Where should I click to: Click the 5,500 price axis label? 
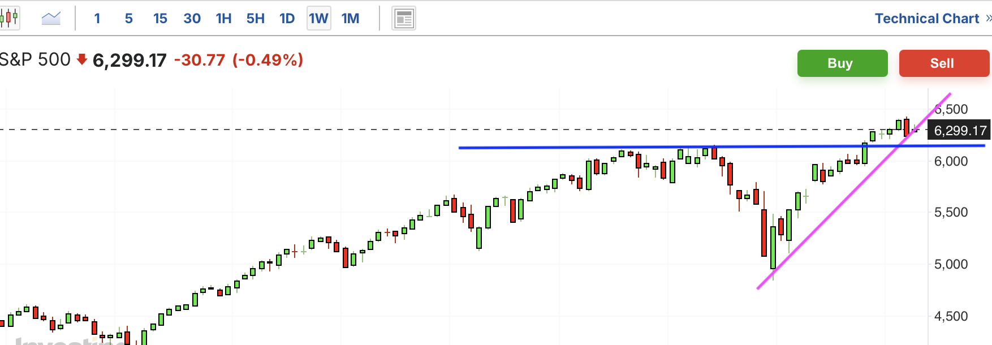[951, 212]
